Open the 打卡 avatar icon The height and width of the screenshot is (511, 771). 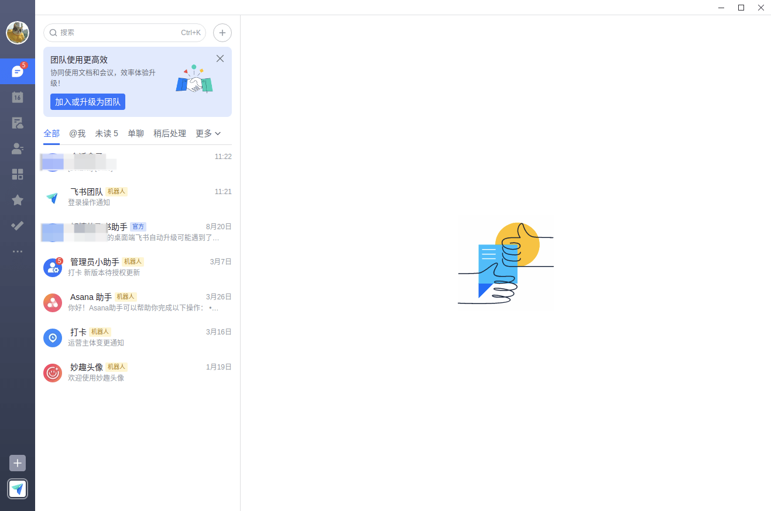coord(53,338)
